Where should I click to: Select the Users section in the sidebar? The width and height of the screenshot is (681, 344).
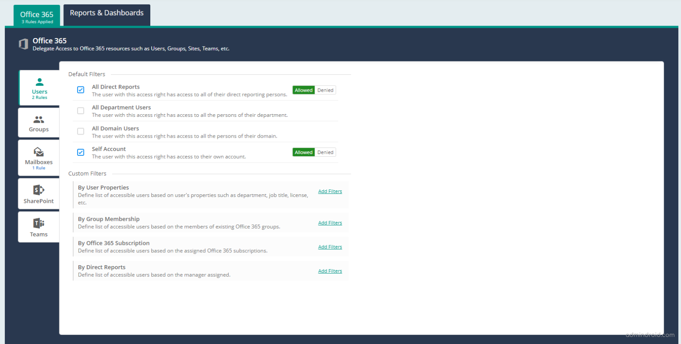tap(39, 88)
